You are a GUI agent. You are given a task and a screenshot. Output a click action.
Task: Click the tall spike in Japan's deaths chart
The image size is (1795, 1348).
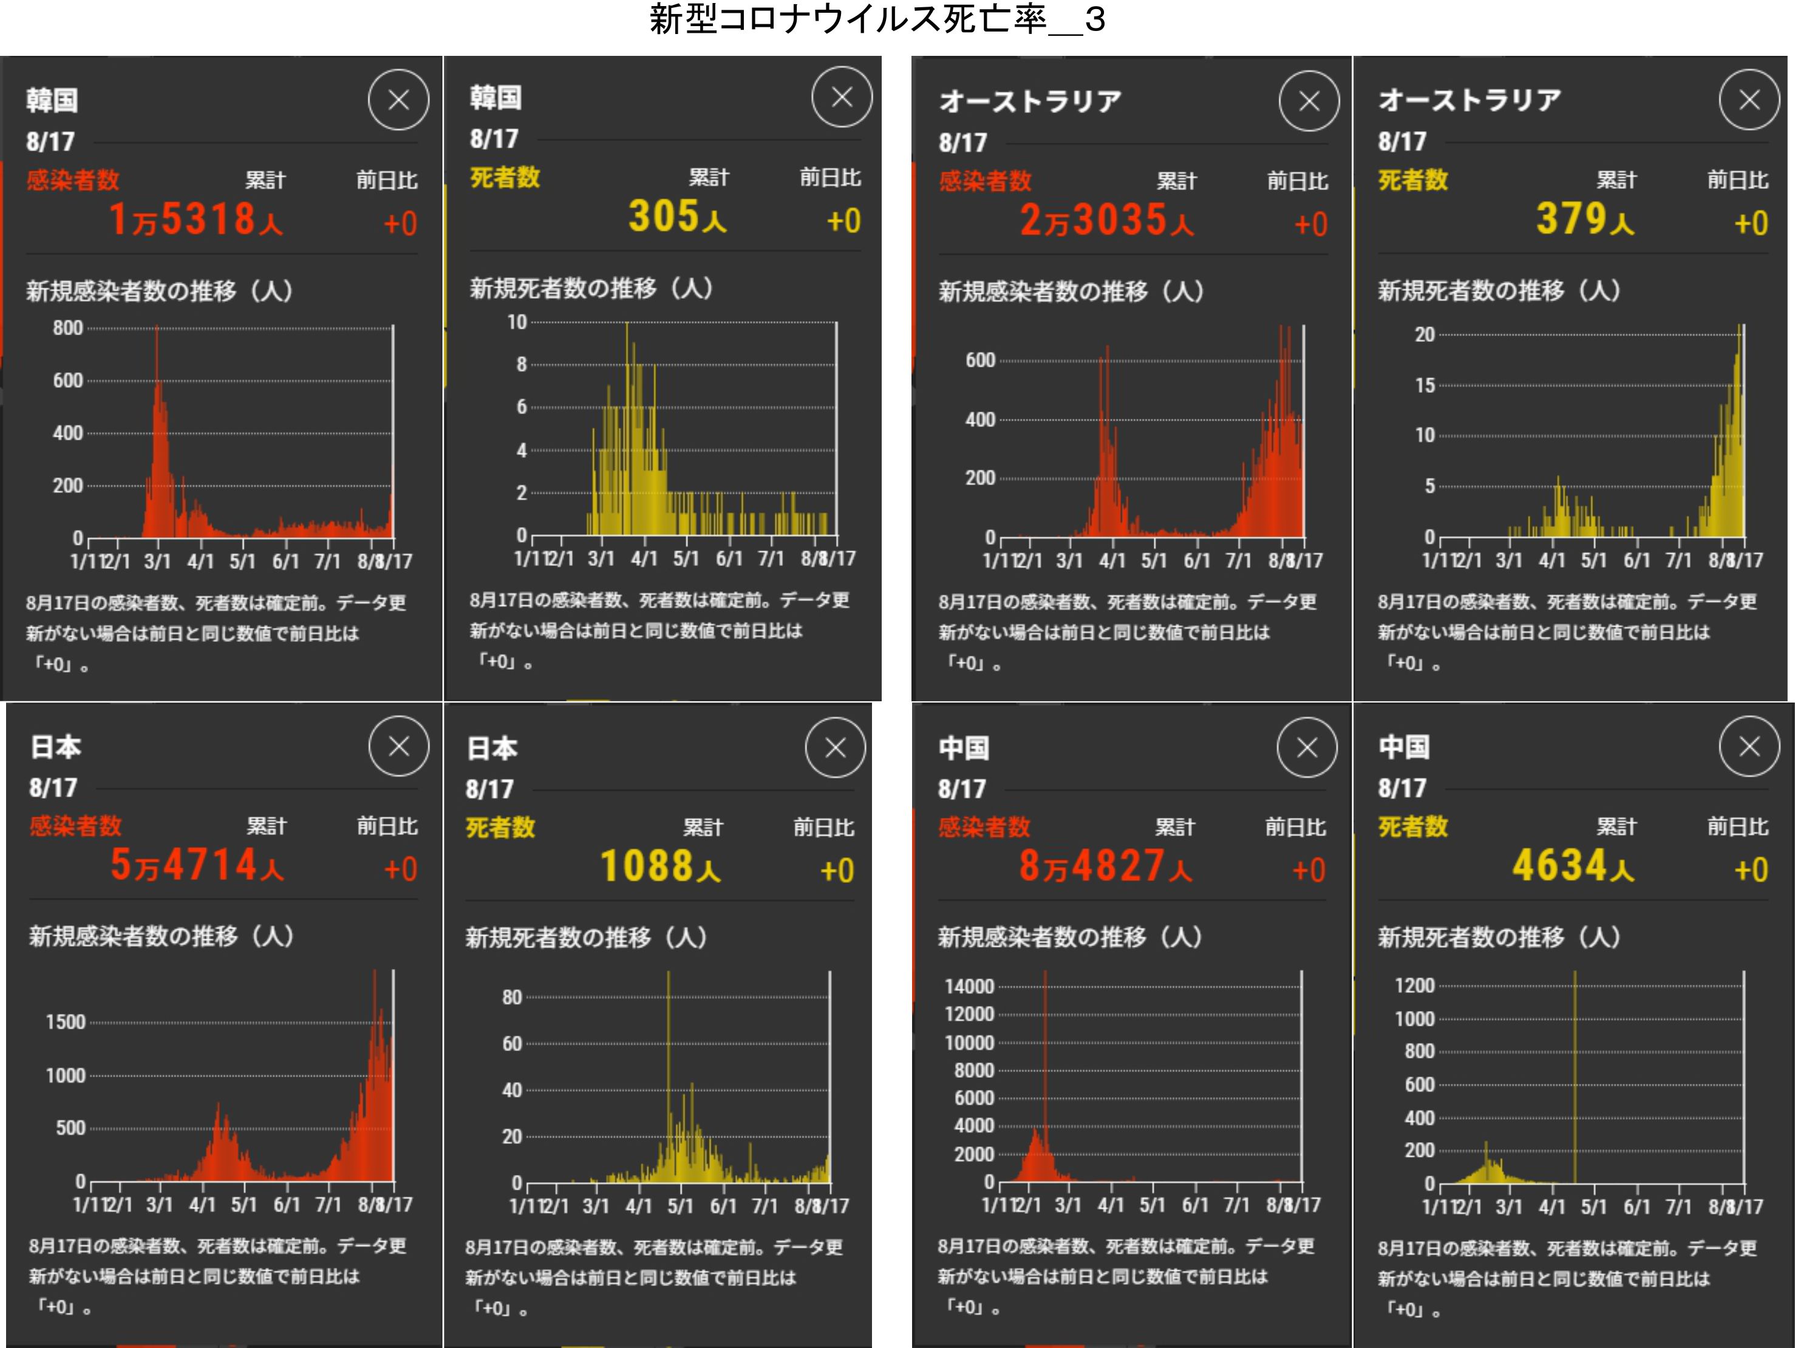[x=669, y=1071]
